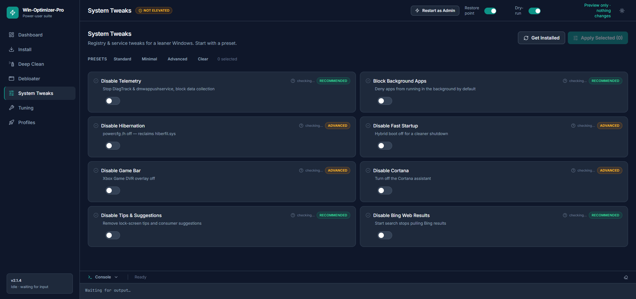This screenshot has width=636, height=299.
Task: Click the Get Installed button
Action: [541, 38]
